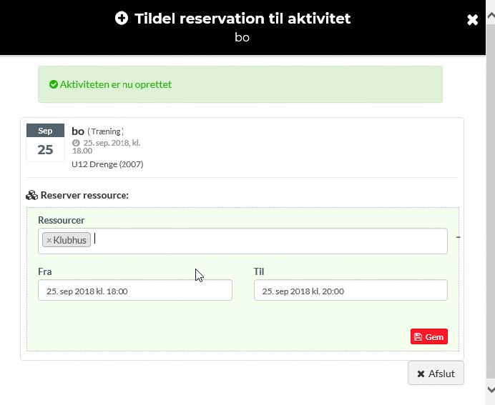This screenshot has width=495, height=405.
Task: Open the Fra date time field
Action: coord(135,290)
